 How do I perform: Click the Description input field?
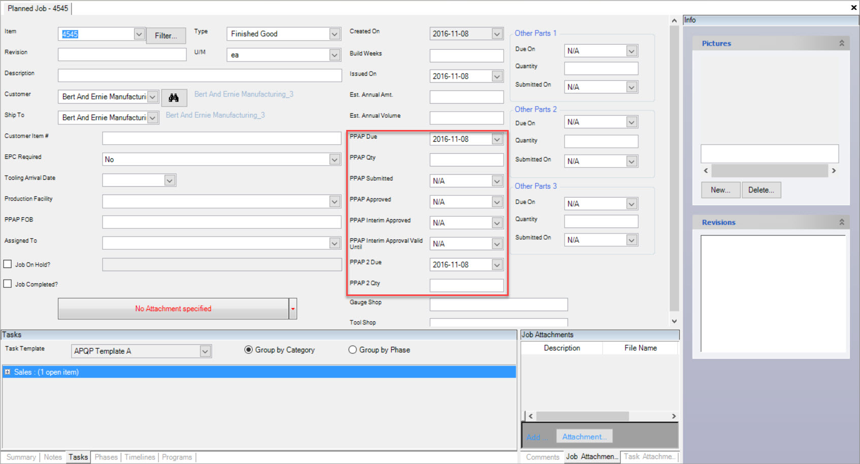pyautogui.click(x=200, y=76)
